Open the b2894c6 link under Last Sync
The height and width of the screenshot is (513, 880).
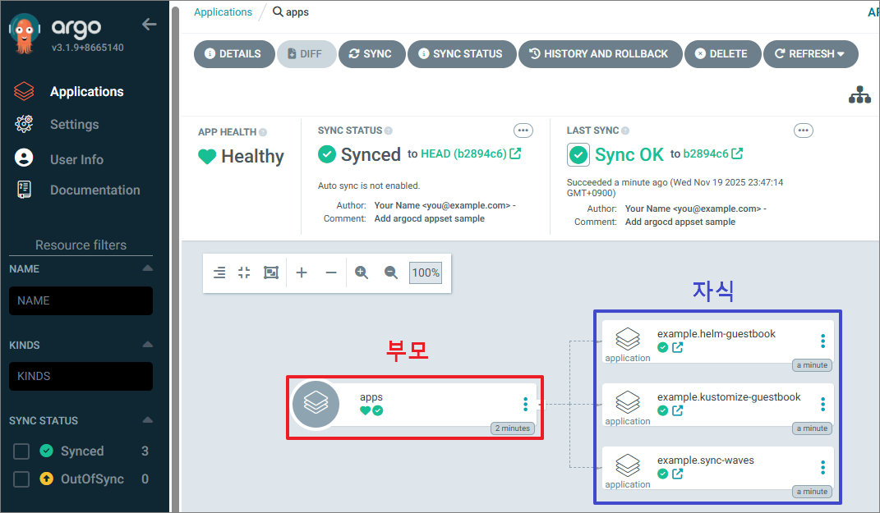tap(712, 153)
